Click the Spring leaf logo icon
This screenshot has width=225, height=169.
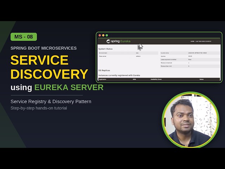108,41
